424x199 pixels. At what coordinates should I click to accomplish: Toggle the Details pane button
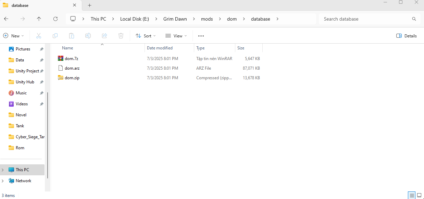point(407,36)
